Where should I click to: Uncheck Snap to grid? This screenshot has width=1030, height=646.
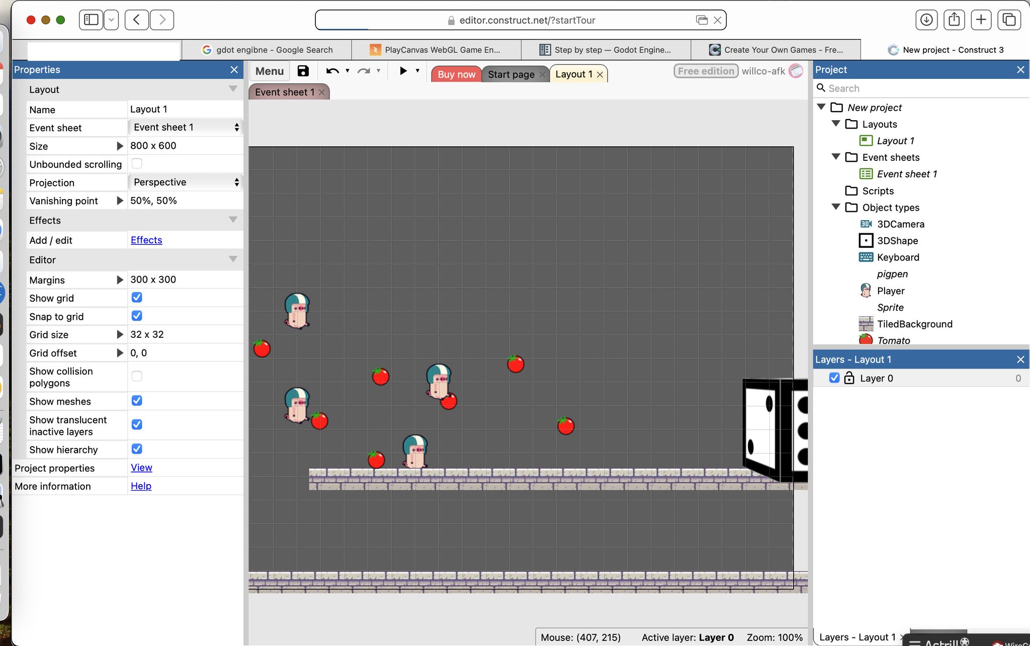[137, 316]
